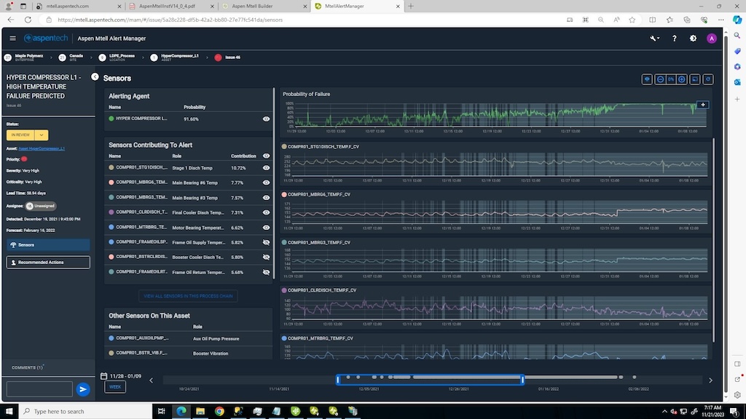Show the Frame Oil Supply Temperature sensor
746x419 pixels.
pos(266,242)
